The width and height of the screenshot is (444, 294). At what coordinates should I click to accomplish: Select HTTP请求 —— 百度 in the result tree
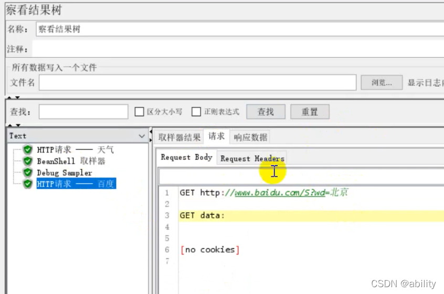pos(76,184)
